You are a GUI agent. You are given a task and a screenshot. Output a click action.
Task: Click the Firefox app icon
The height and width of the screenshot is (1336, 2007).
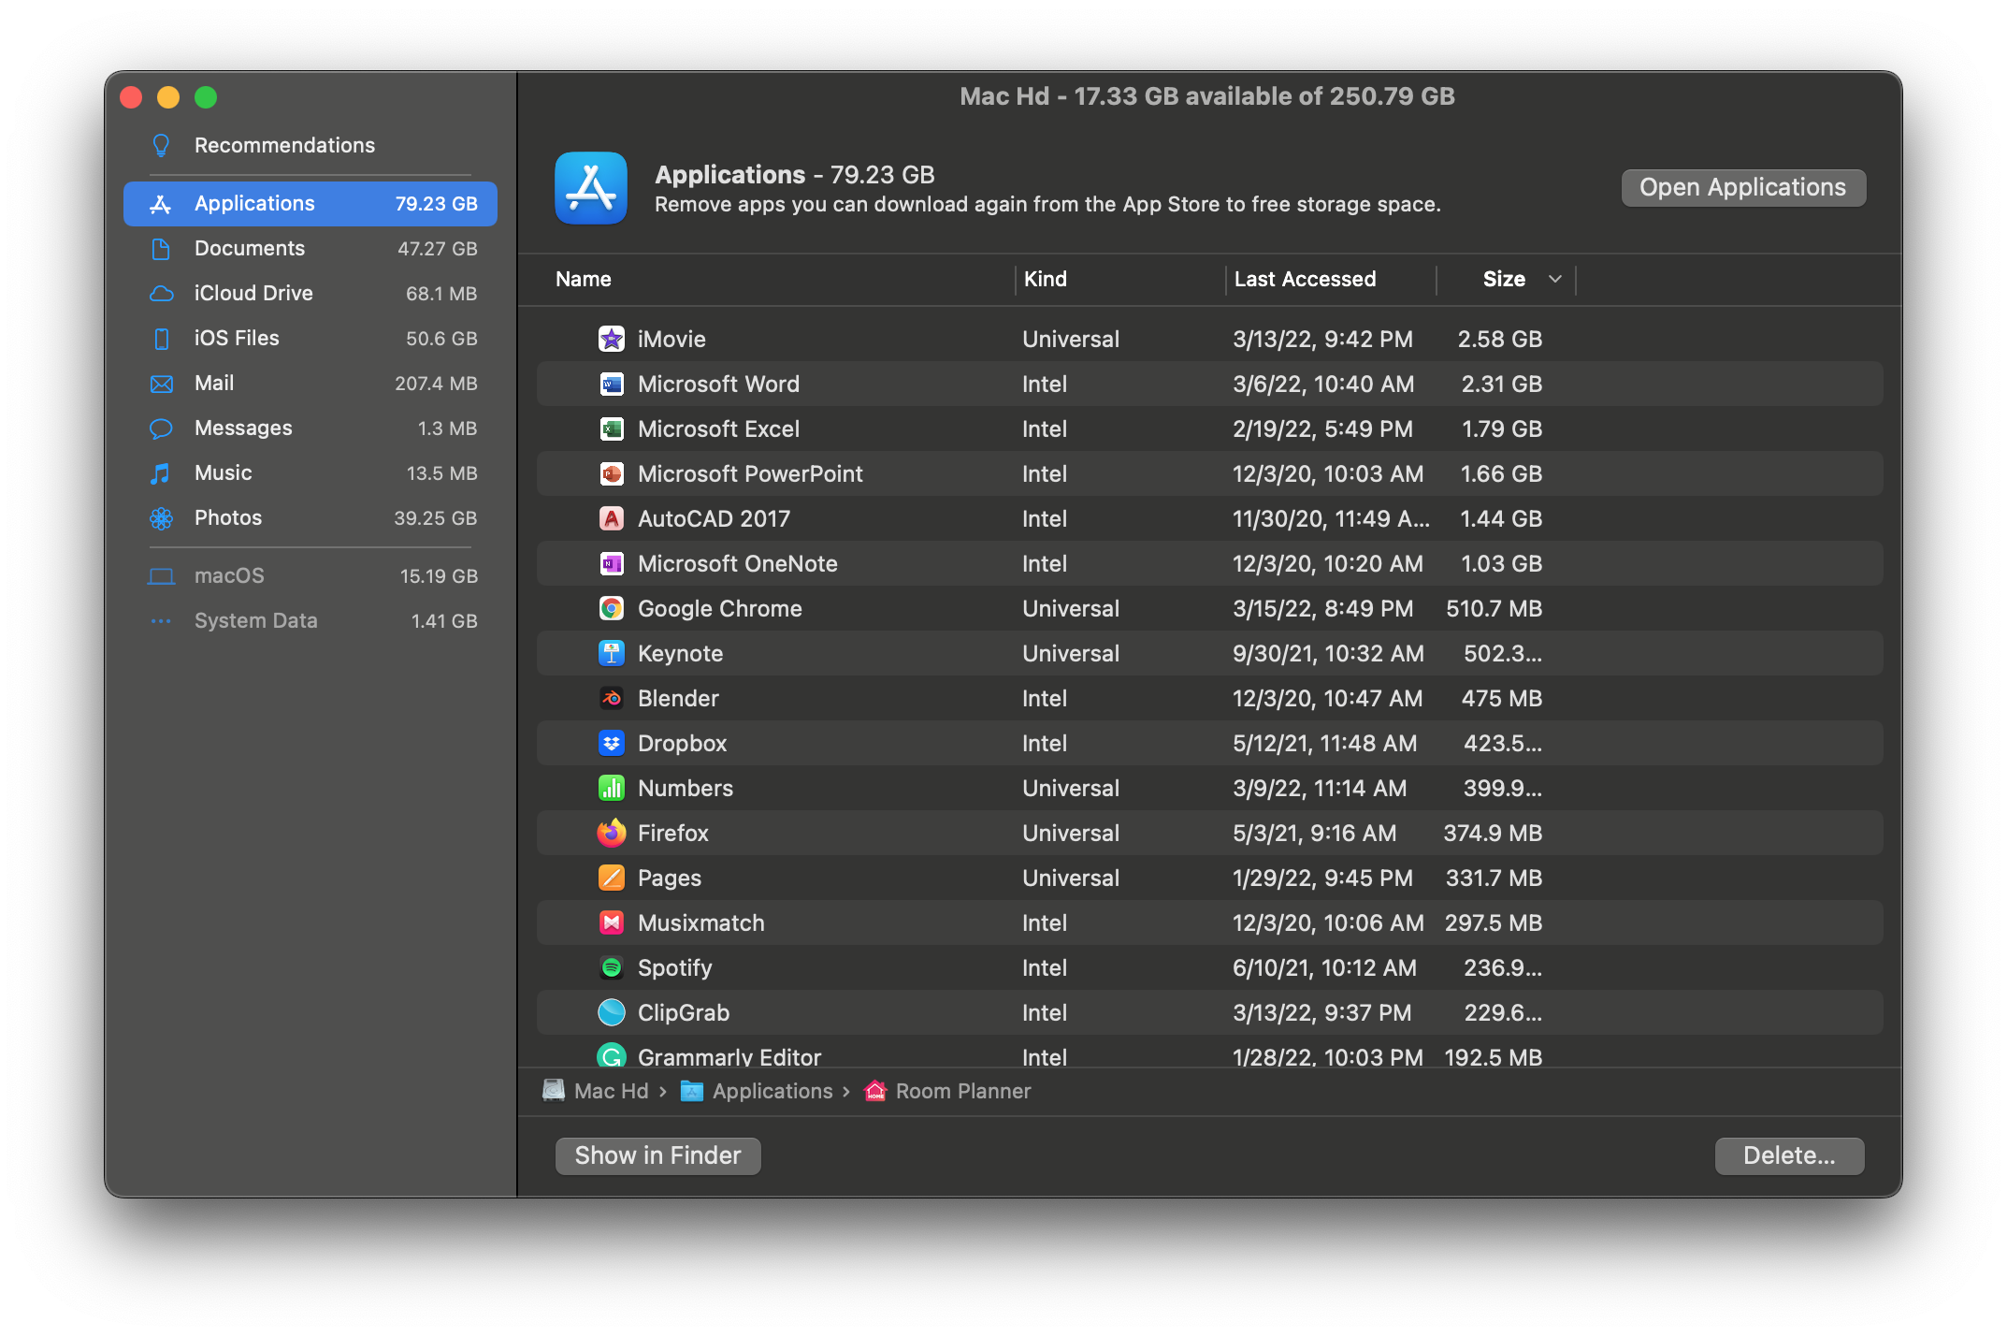pos(611,833)
